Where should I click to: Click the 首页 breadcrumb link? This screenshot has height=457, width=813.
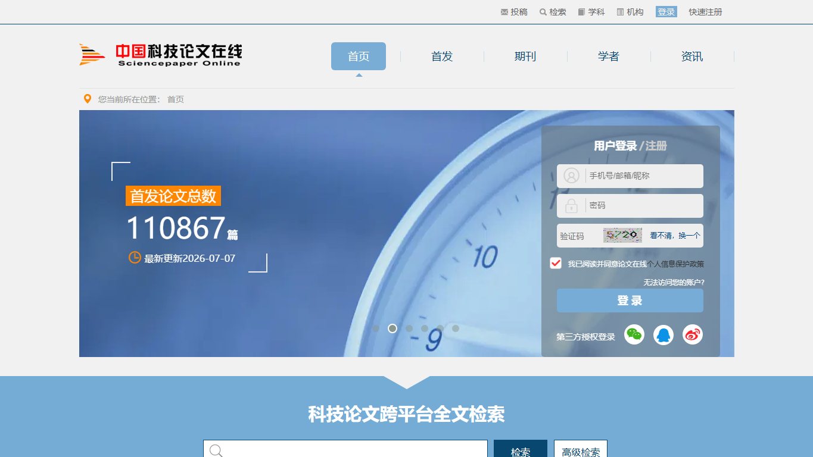(x=176, y=99)
